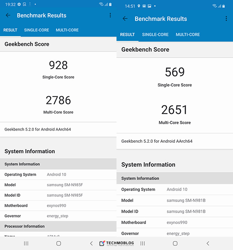233x250 pixels.
Task: Open three-dot overflow menu in left screenshot
Action: coord(110,15)
